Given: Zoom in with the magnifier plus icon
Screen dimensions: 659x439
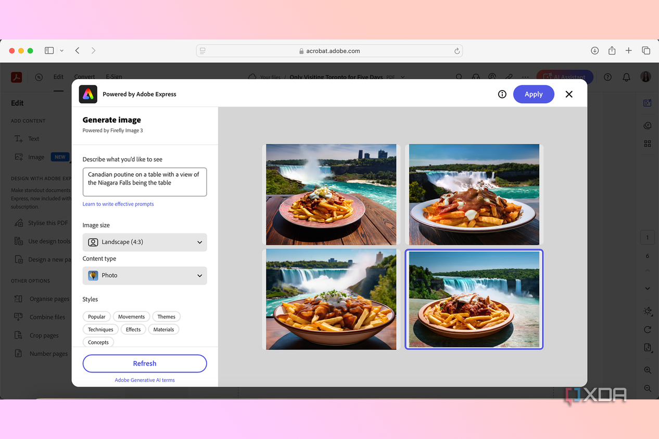Looking at the screenshot, I should click(648, 370).
